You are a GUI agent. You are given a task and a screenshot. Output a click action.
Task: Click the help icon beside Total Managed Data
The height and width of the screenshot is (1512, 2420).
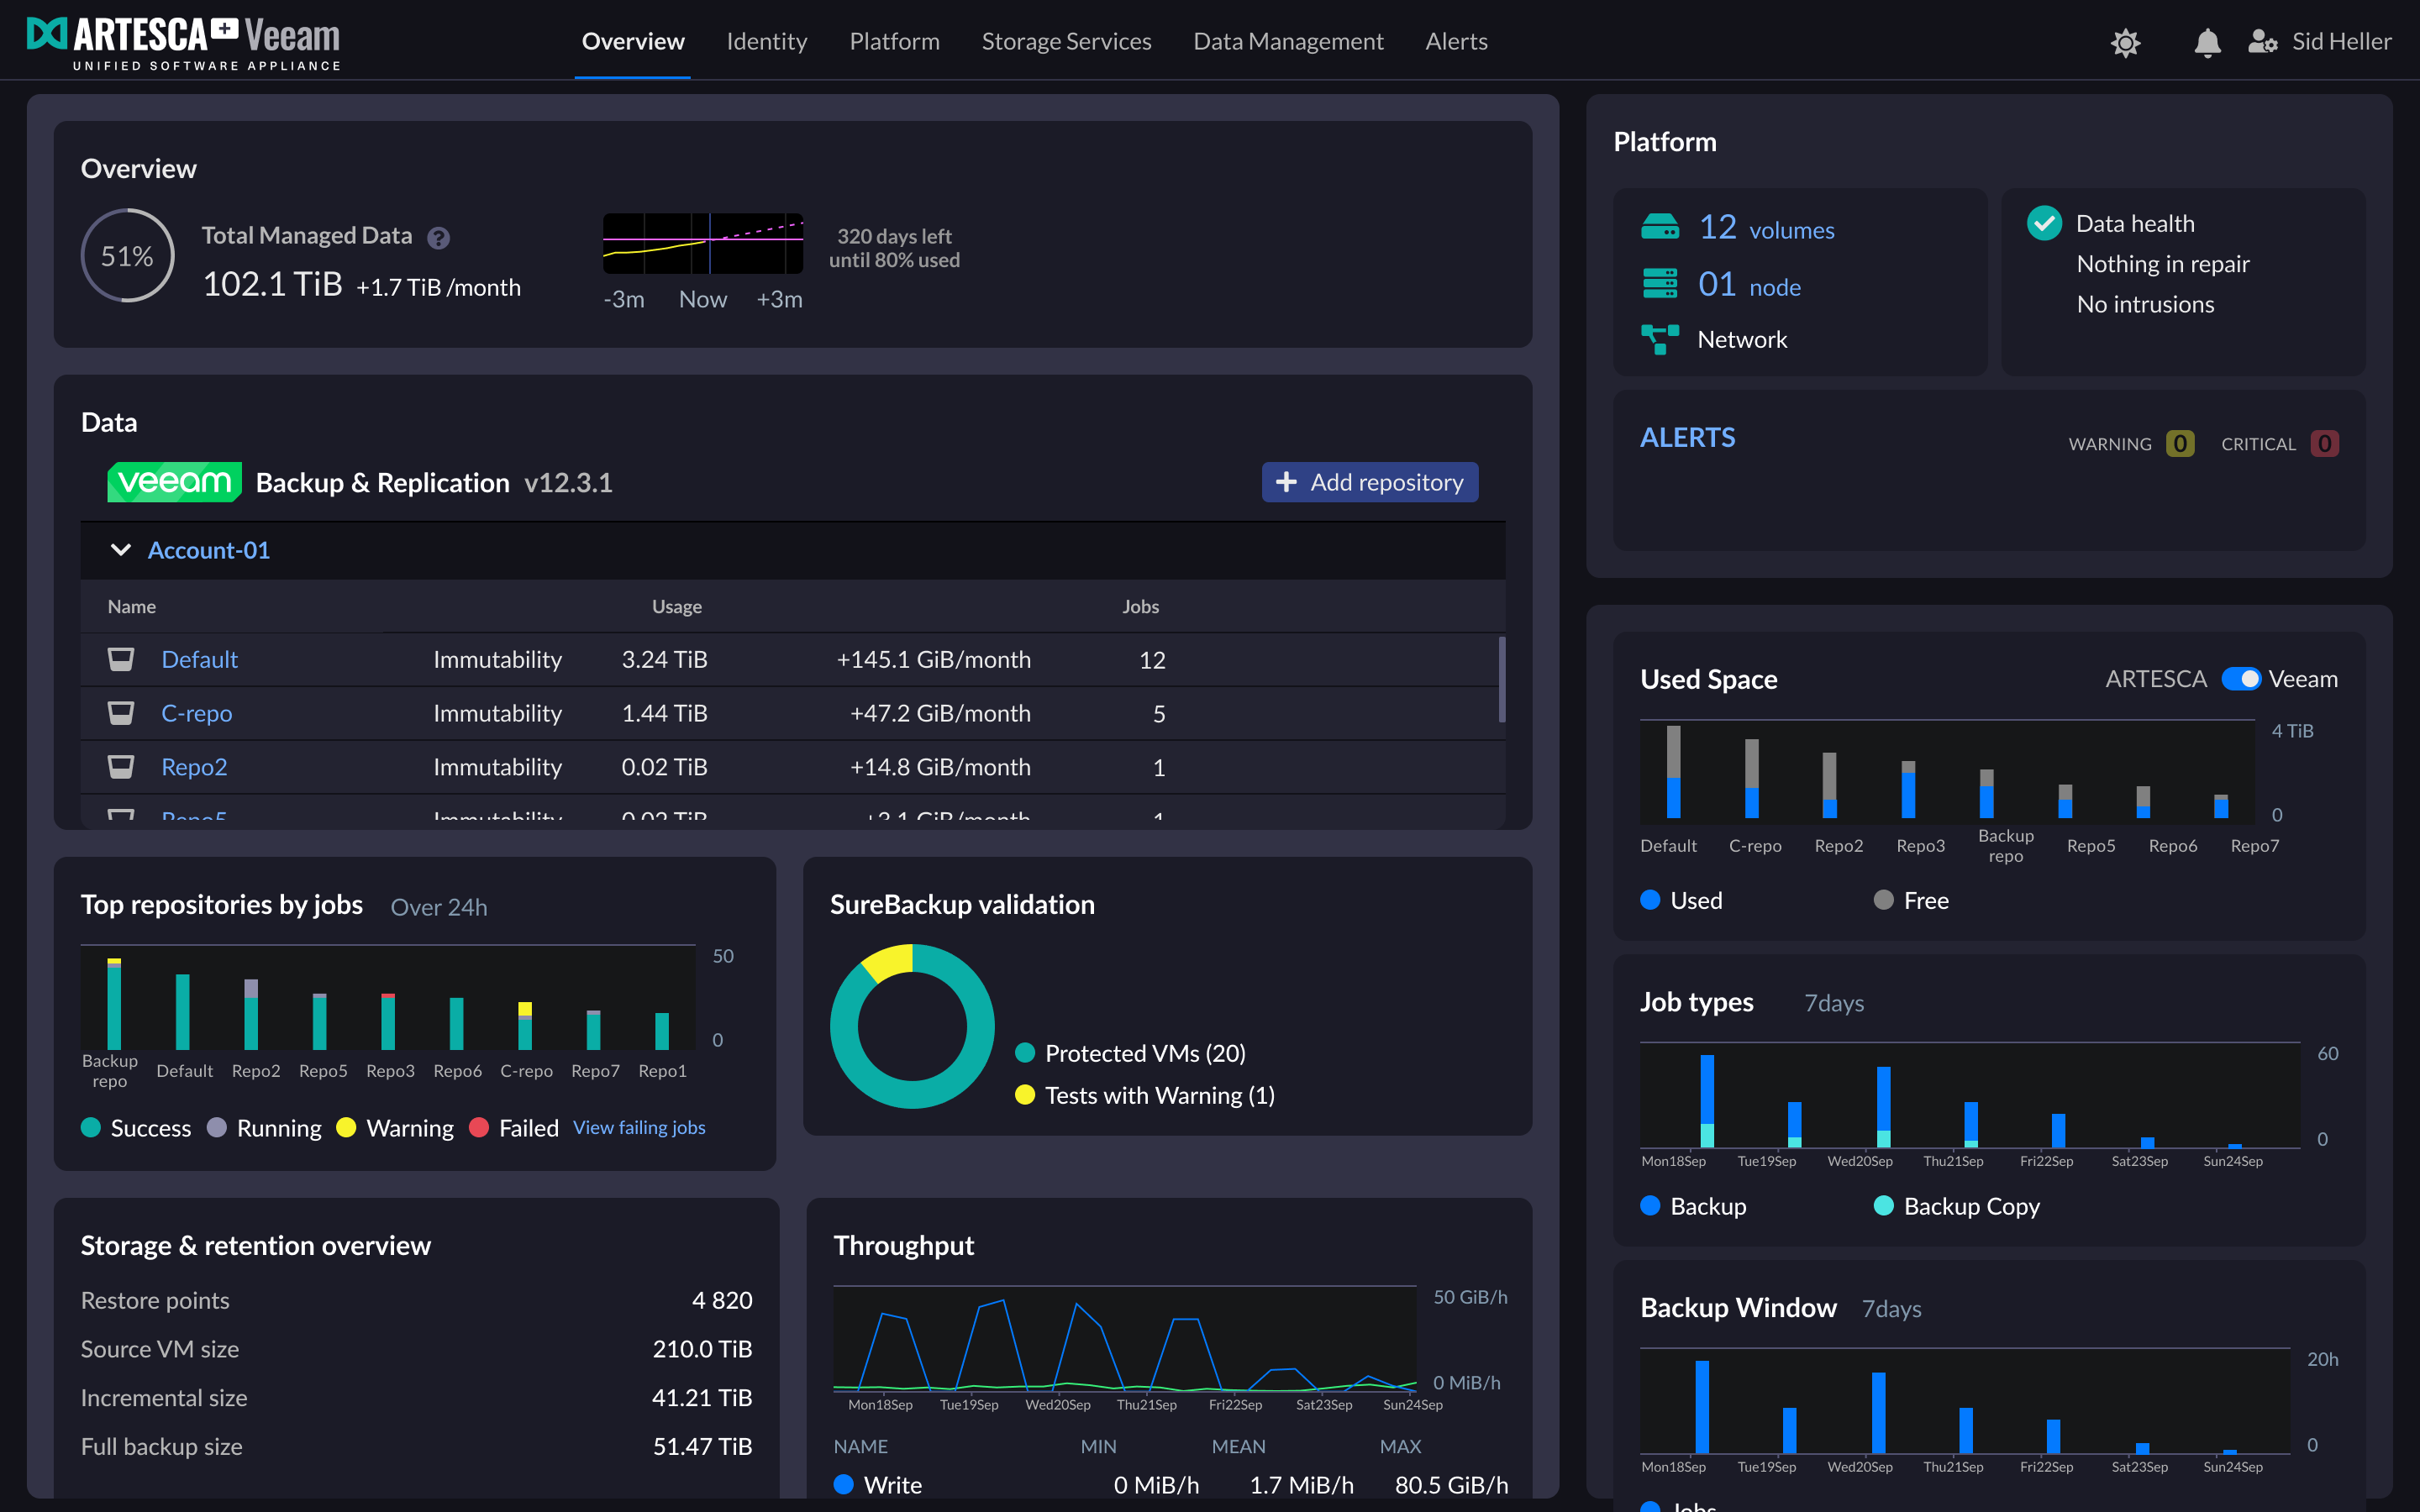pos(438,238)
